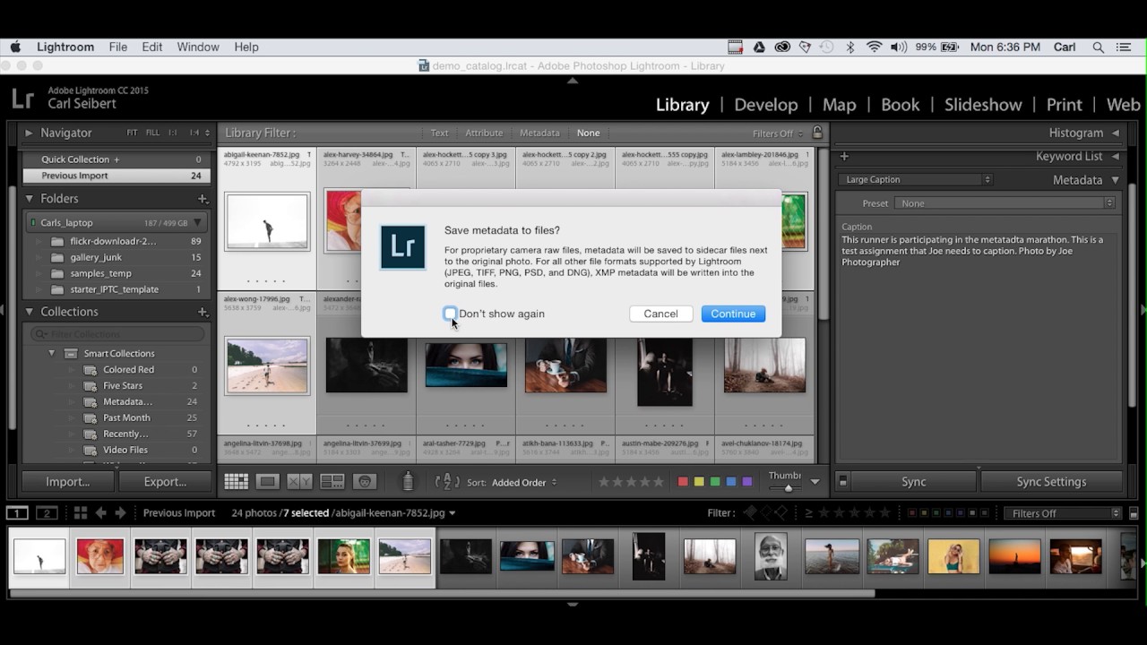Image resolution: width=1147 pixels, height=645 pixels.
Task: Collapse the Folders panel
Action: (29, 199)
